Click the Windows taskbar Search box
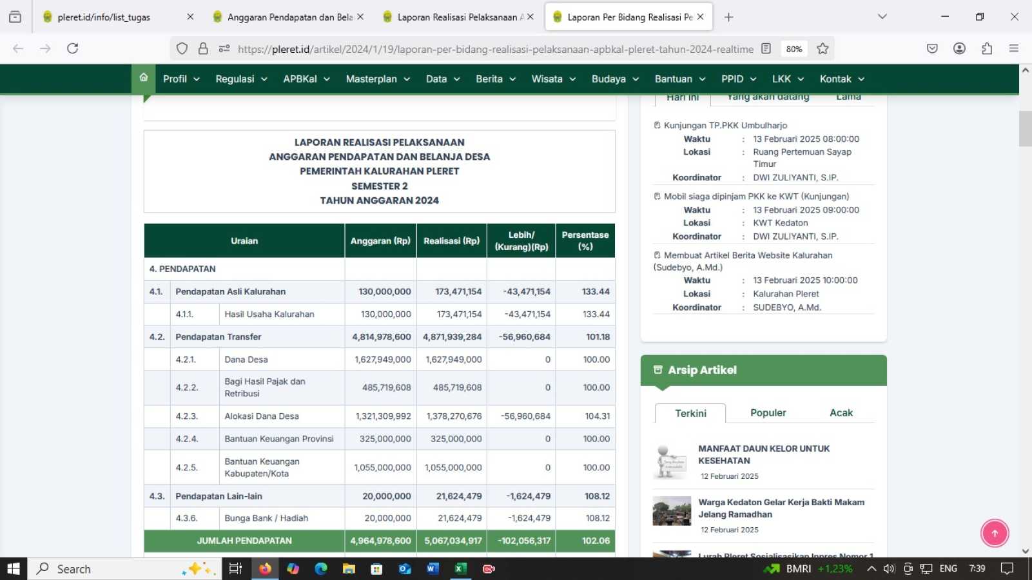Image resolution: width=1032 pixels, height=580 pixels. click(124, 568)
